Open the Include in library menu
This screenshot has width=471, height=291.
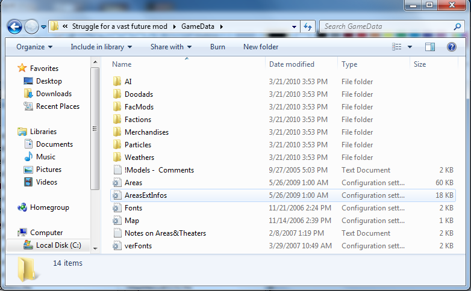click(101, 47)
